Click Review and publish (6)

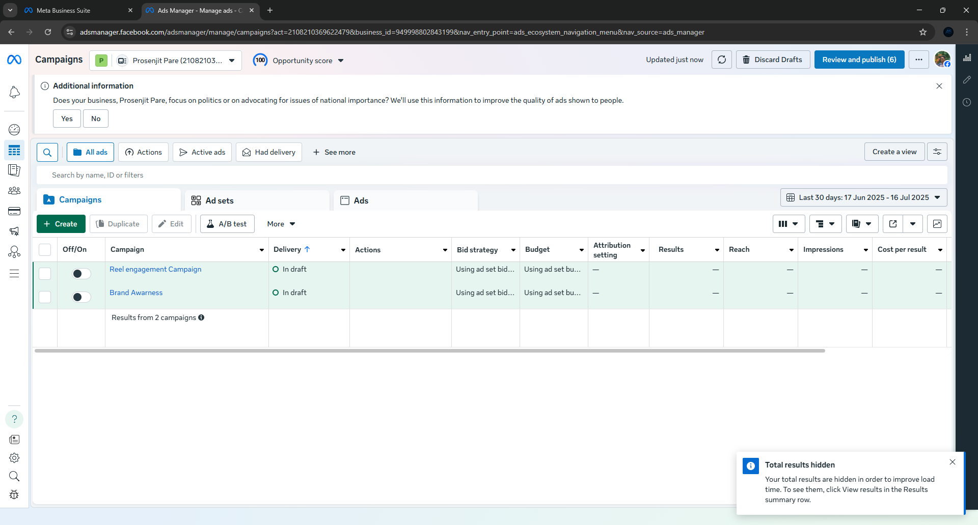(x=859, y=60)
